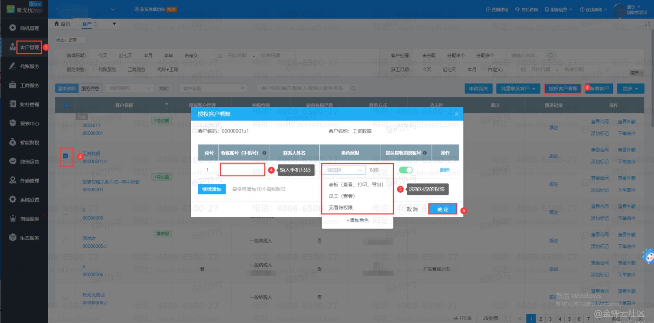This screenshot has height=323, width=654.
Task: Click the 继续添加 button
Action: 212,189
